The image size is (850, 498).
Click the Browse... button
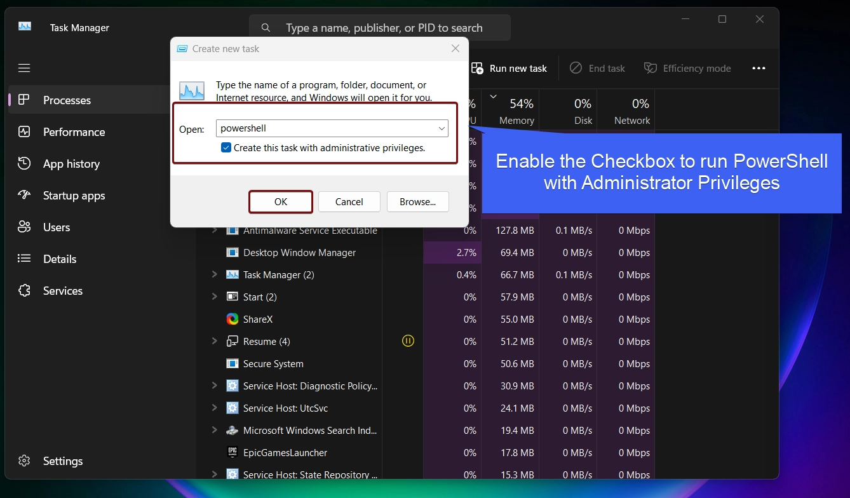[418, 201]
